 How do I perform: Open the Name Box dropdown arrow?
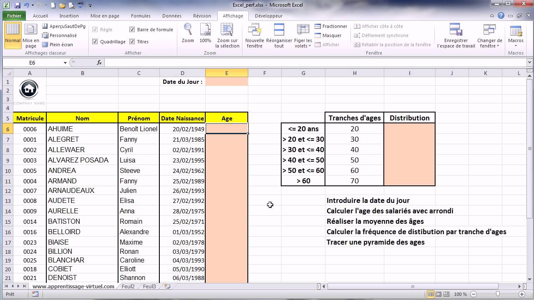click(65, 62)
